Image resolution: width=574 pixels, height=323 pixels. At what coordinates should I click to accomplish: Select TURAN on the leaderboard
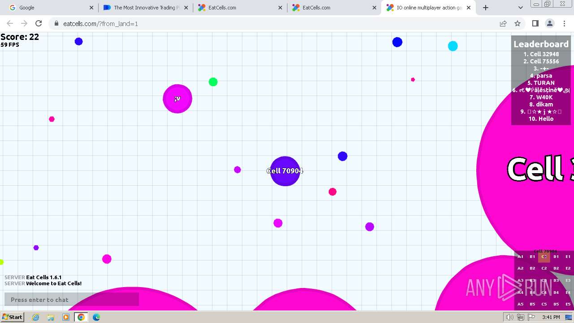[x=541, y=83]
